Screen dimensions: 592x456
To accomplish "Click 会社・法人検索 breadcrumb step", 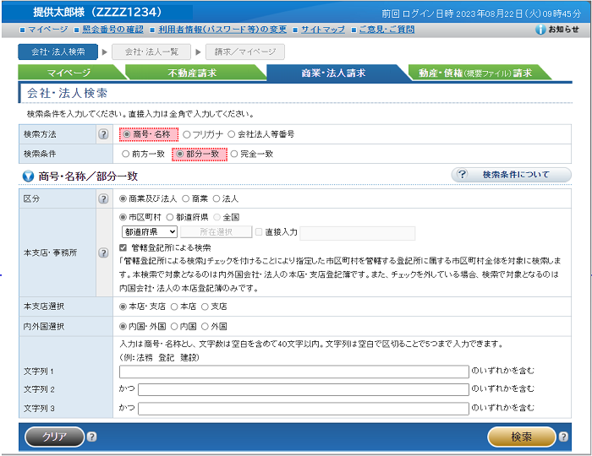I will pos(58,52).
